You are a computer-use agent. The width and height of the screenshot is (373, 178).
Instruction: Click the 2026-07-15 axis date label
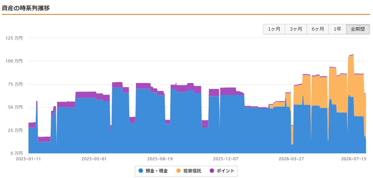[x=353, y=158]
